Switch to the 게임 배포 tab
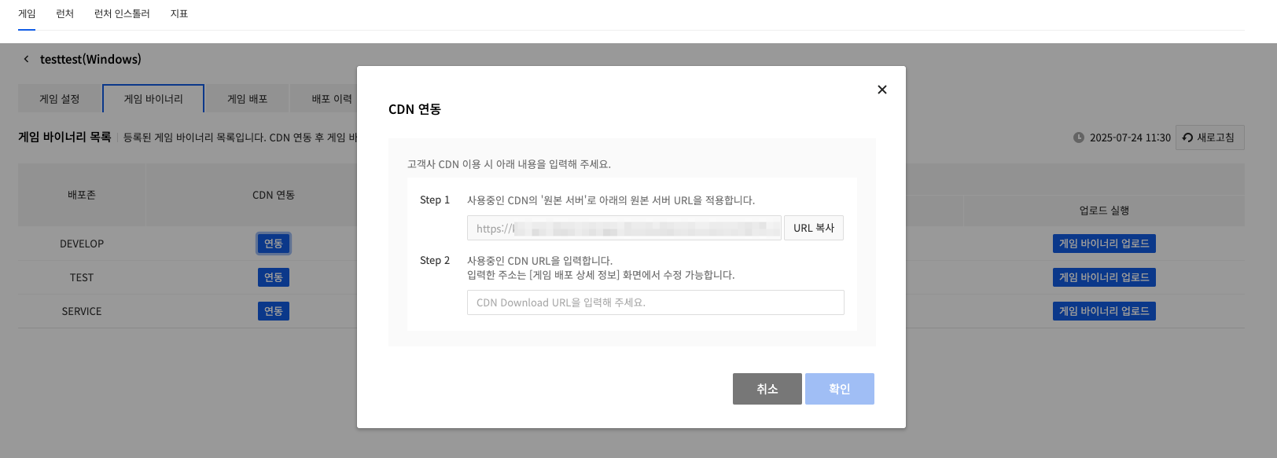Screen dimensions: 1277x458 coord(247,99)
